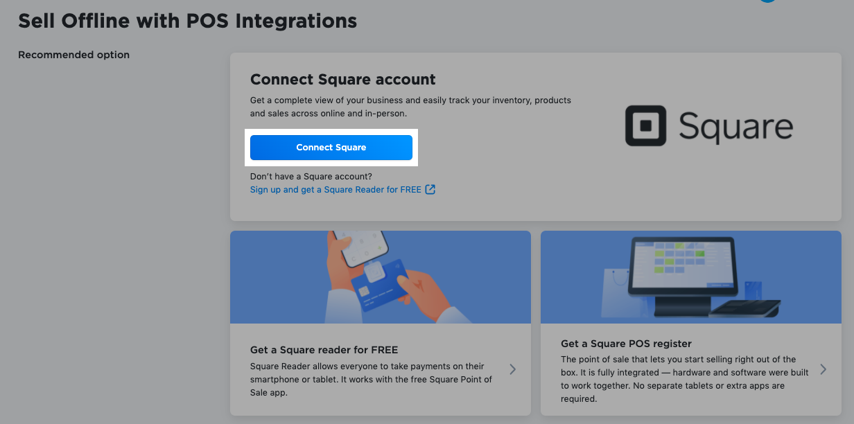
Task: Select the smartphone payment illustration icon area
Action: (380, 276)
